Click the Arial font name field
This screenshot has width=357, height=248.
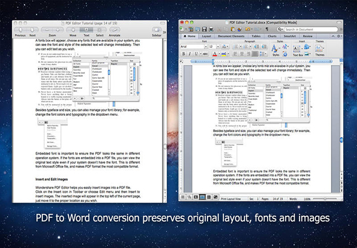point(192,46)
